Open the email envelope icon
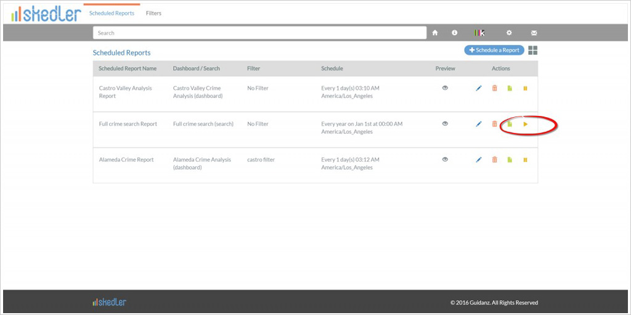Screen dimensions: 631x315 pos(534,33)
